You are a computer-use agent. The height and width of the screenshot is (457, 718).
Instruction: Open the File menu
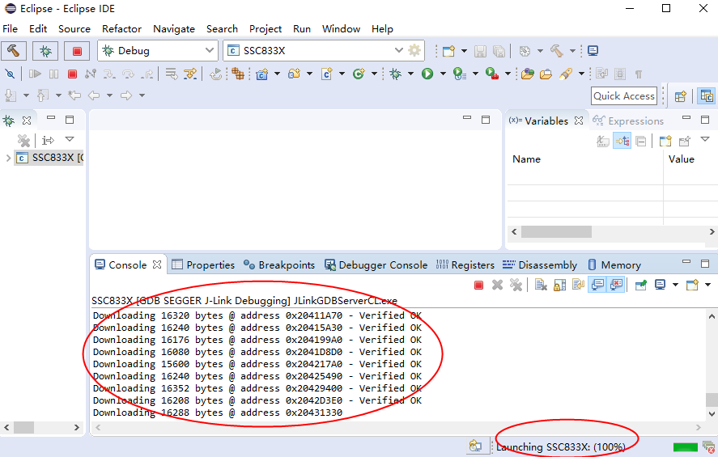point(10,29)
